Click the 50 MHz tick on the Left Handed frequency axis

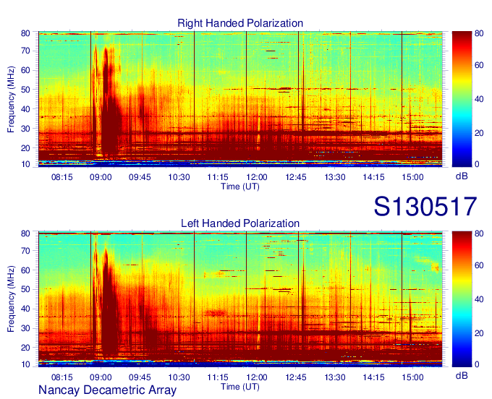(25, 289)
